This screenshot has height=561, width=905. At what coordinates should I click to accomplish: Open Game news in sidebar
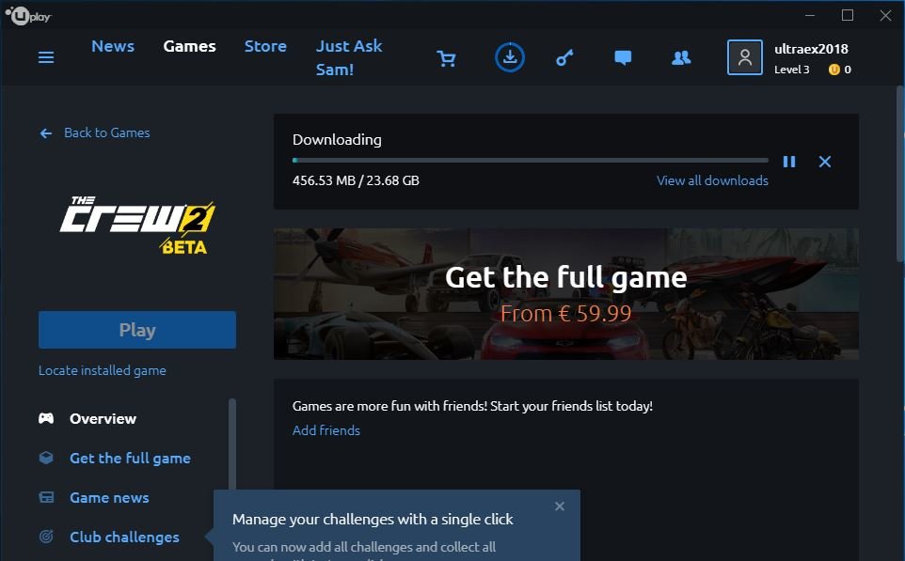click(x=109, y=498)
